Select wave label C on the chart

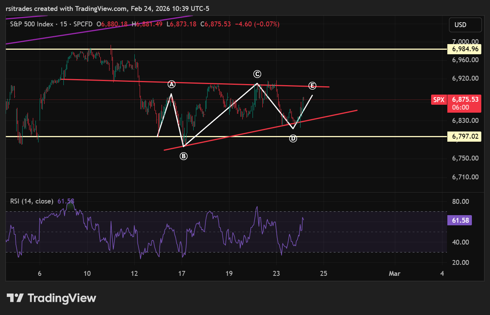coord(257,74)
